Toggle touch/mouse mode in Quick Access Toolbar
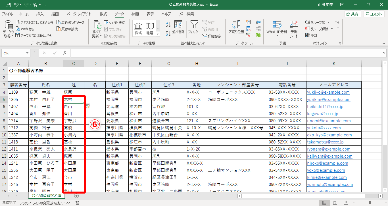388x206 pixels. click(x=36, y=5)
